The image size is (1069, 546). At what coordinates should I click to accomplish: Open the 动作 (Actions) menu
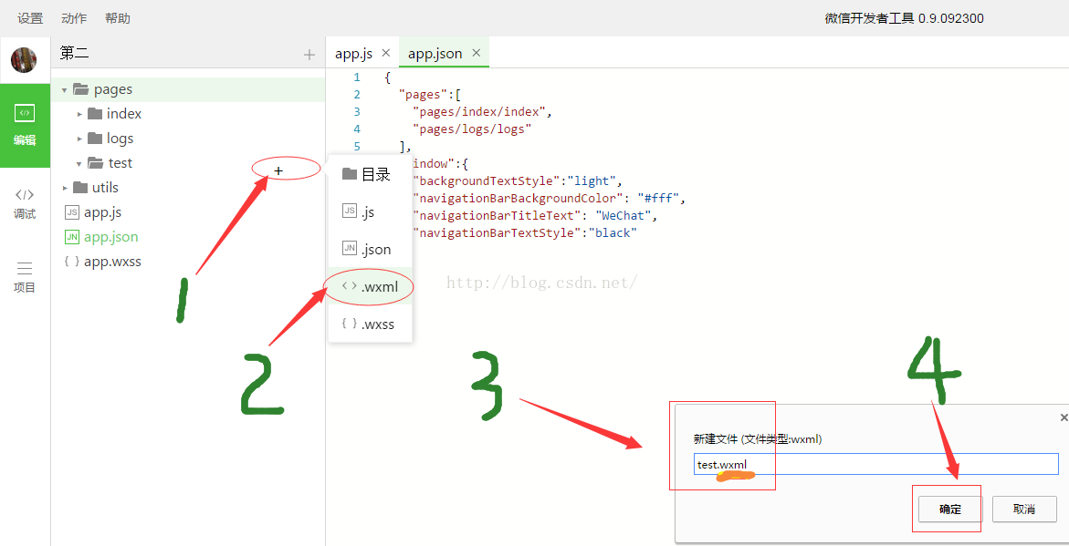(x=74, y=18)
